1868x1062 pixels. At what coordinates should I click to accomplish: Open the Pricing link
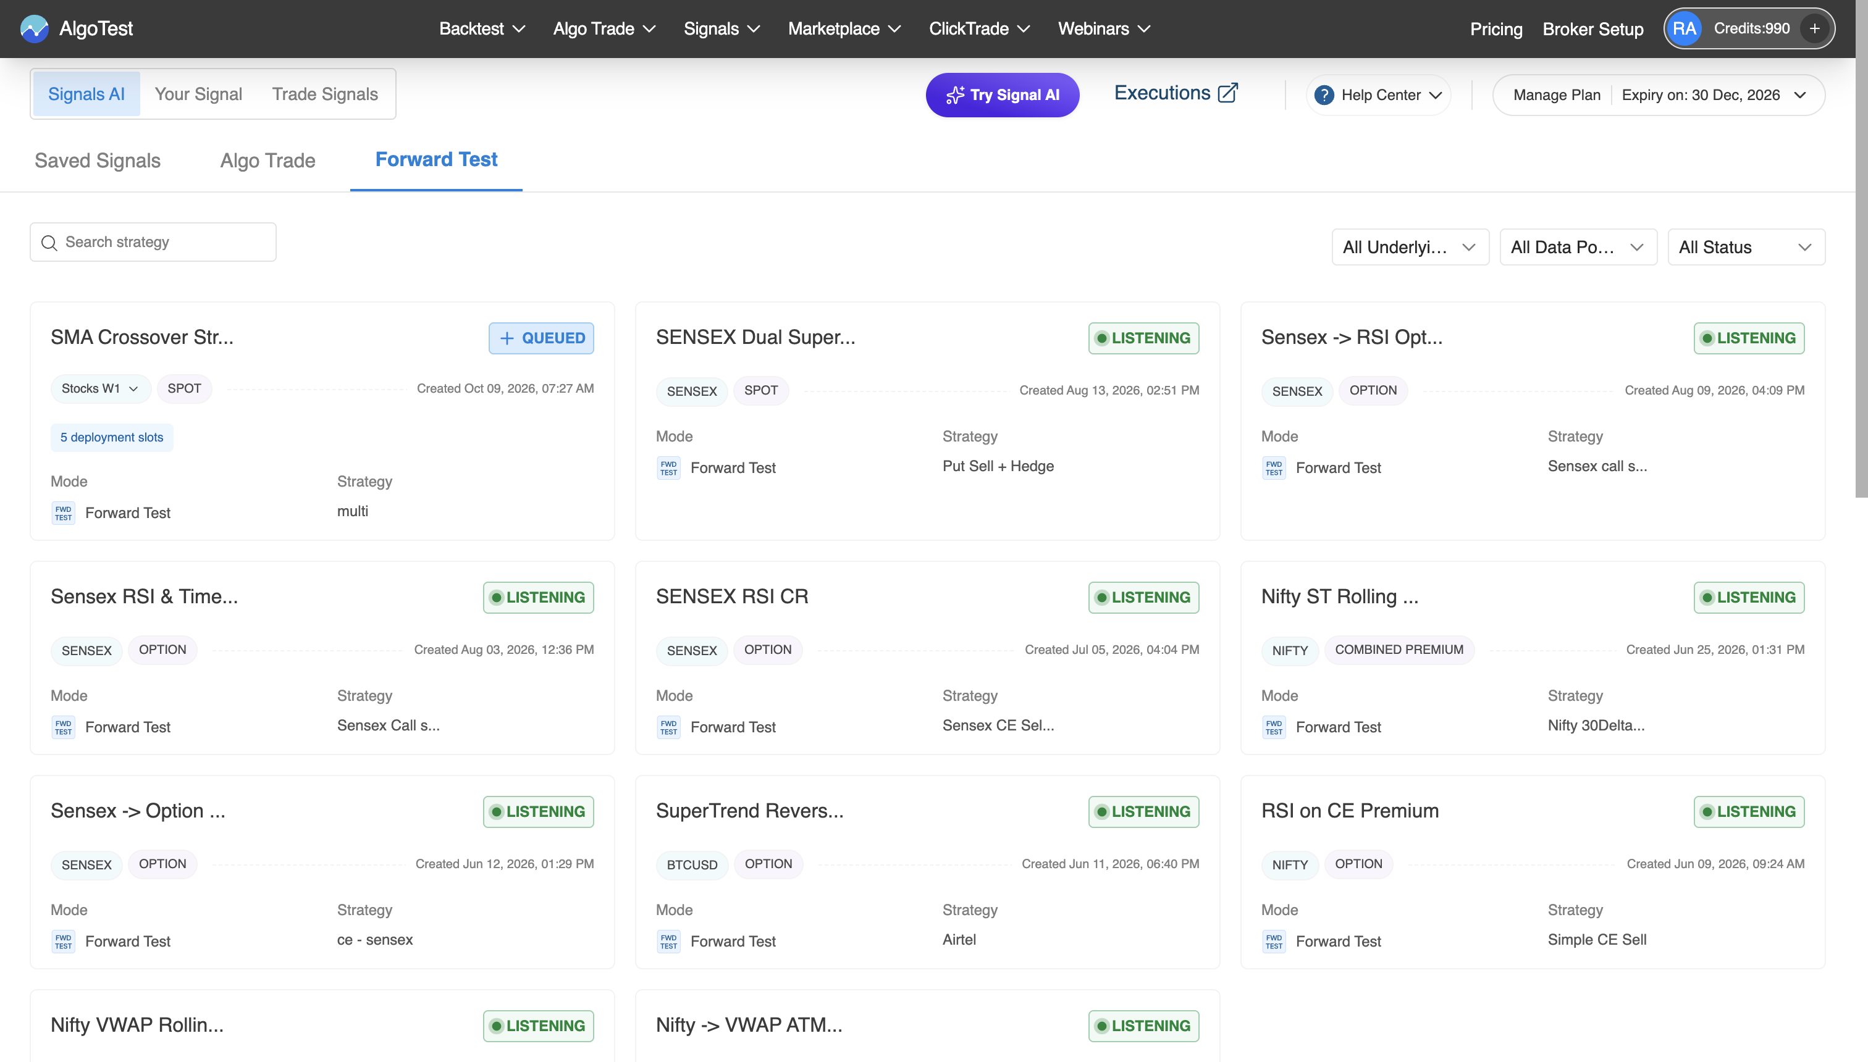pos(1496,29)
